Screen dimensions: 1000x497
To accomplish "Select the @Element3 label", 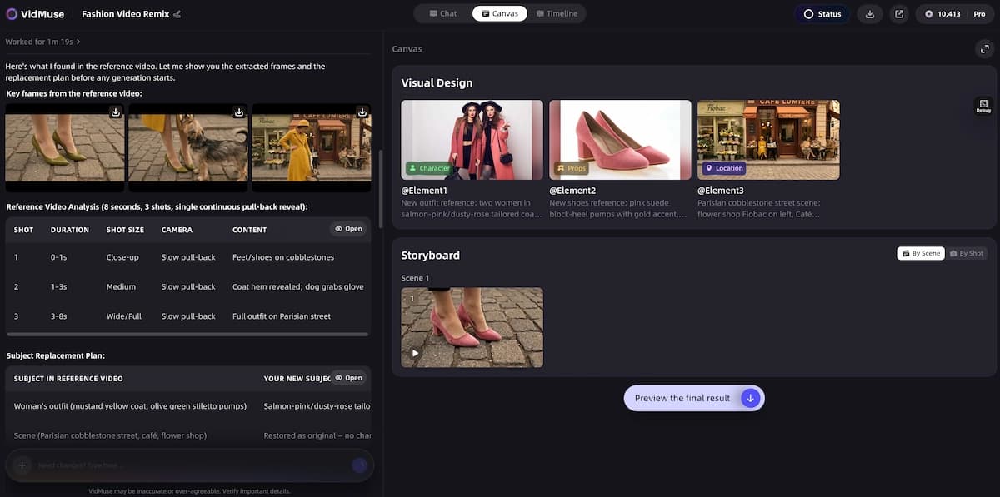I will pyautogui.click(x=721, y=191).
